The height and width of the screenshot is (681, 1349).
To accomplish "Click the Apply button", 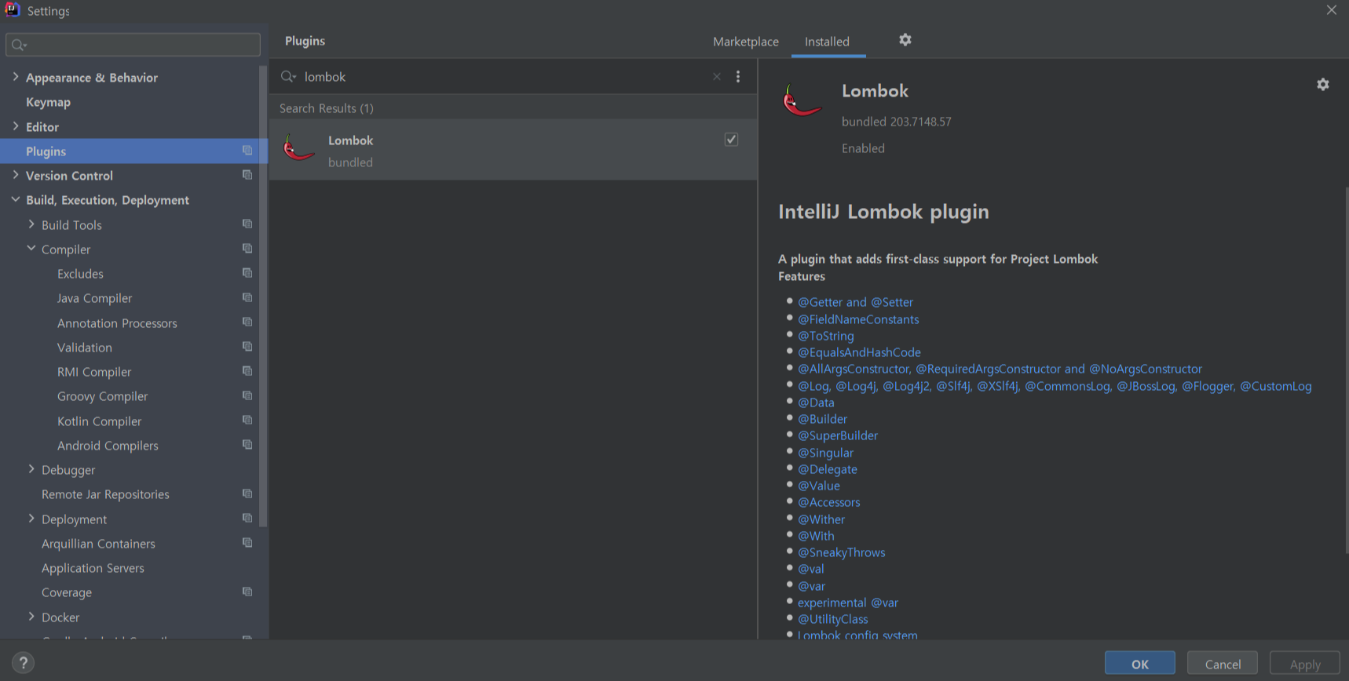I will coord(1304,664).
